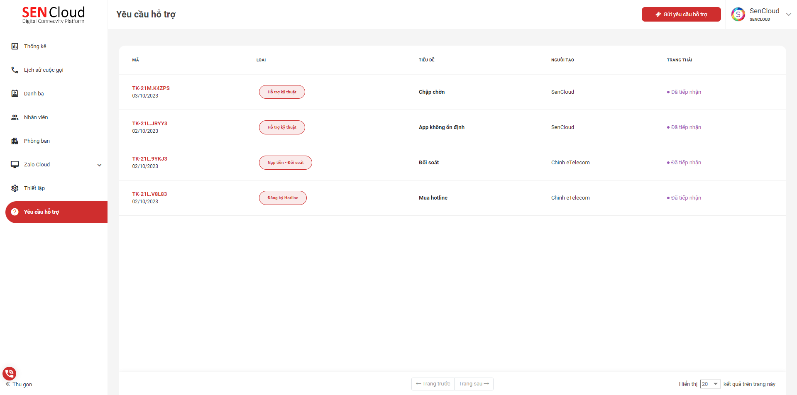The image size is (797, 395).
Task: Click the floating red phone call icon
Action: coord(9,374)
